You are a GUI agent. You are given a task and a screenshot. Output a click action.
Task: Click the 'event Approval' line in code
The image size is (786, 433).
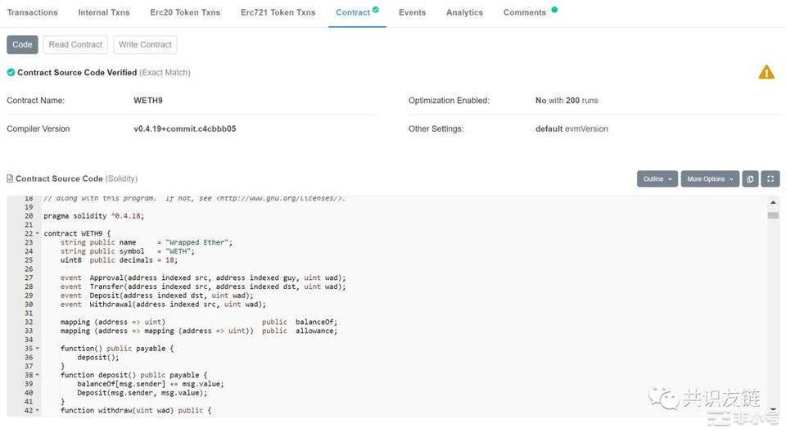pos(203,277)
